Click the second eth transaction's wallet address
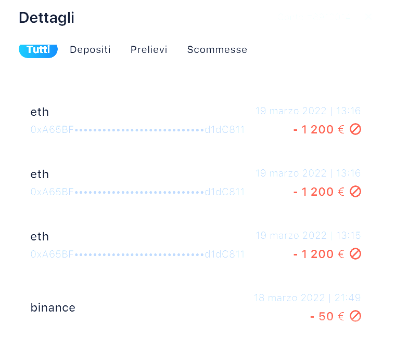408x337 pixels. pos(137,192)
